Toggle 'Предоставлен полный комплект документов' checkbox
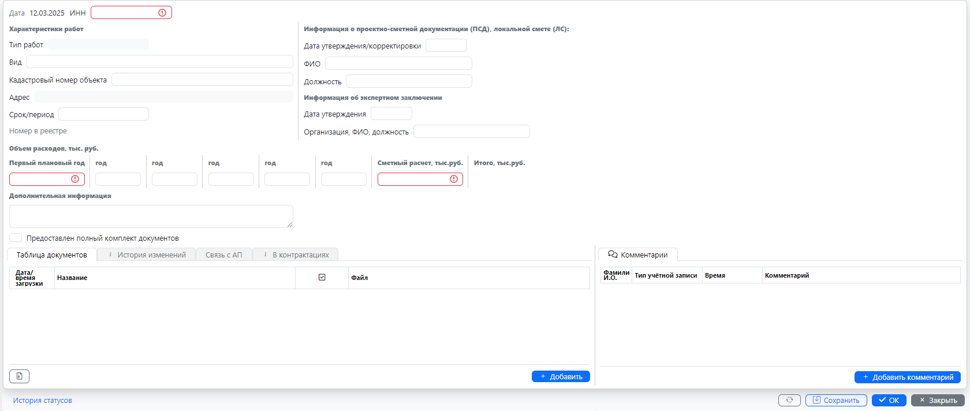The width and height of the screenshot is (970, 411). click(x=16, y=238)
